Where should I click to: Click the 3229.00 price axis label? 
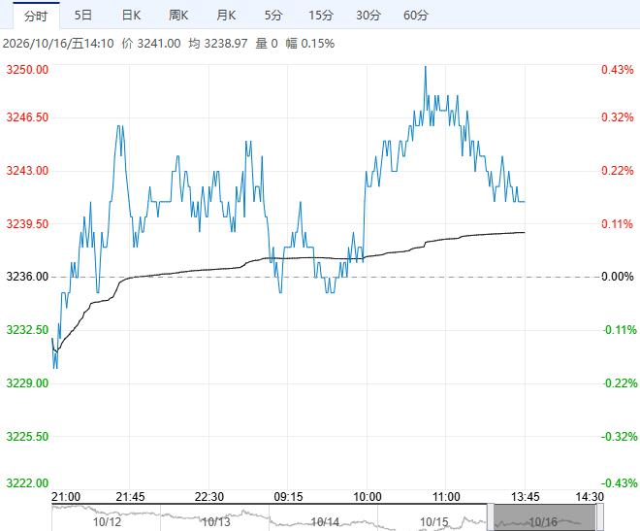pos(27,383)
